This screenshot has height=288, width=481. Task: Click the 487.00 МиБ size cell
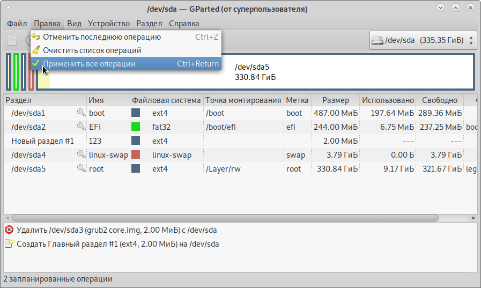click(x=336, y=113)
